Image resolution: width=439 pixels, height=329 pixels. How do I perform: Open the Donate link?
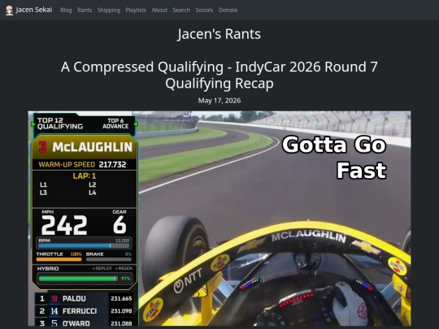pyautogui.click(x=228, y=10)
